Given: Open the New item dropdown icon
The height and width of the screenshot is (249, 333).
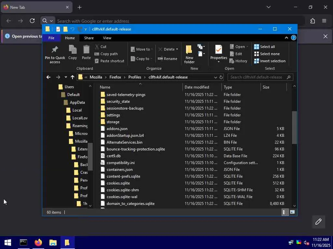Looking at the screenshot, I should pos(201,47).
